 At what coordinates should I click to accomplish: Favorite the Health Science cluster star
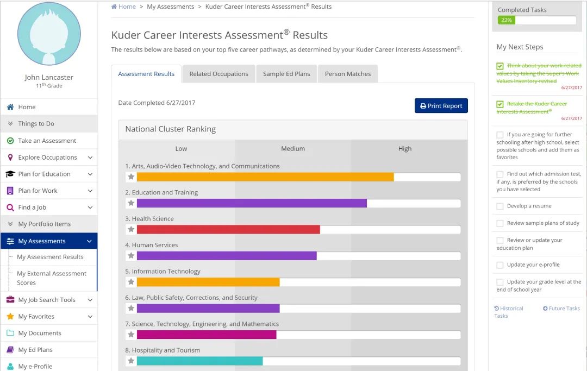[x=131, y=229]
